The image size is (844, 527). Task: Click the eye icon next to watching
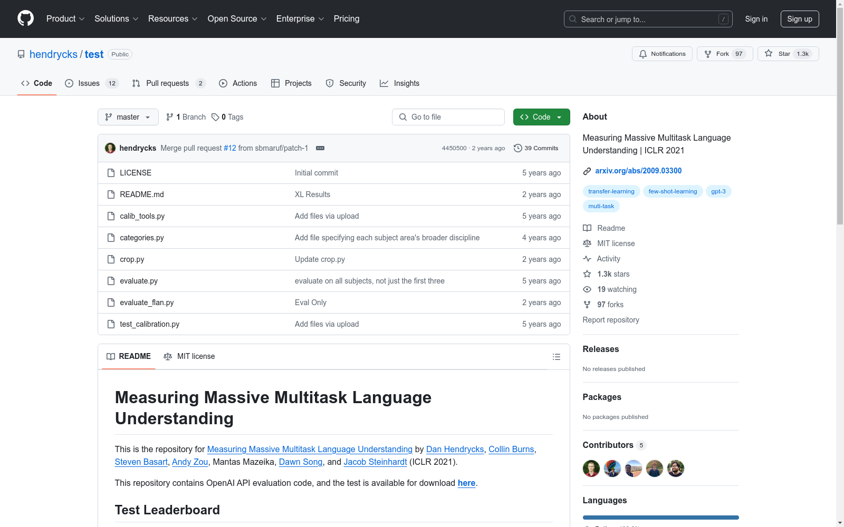[587, 289]
